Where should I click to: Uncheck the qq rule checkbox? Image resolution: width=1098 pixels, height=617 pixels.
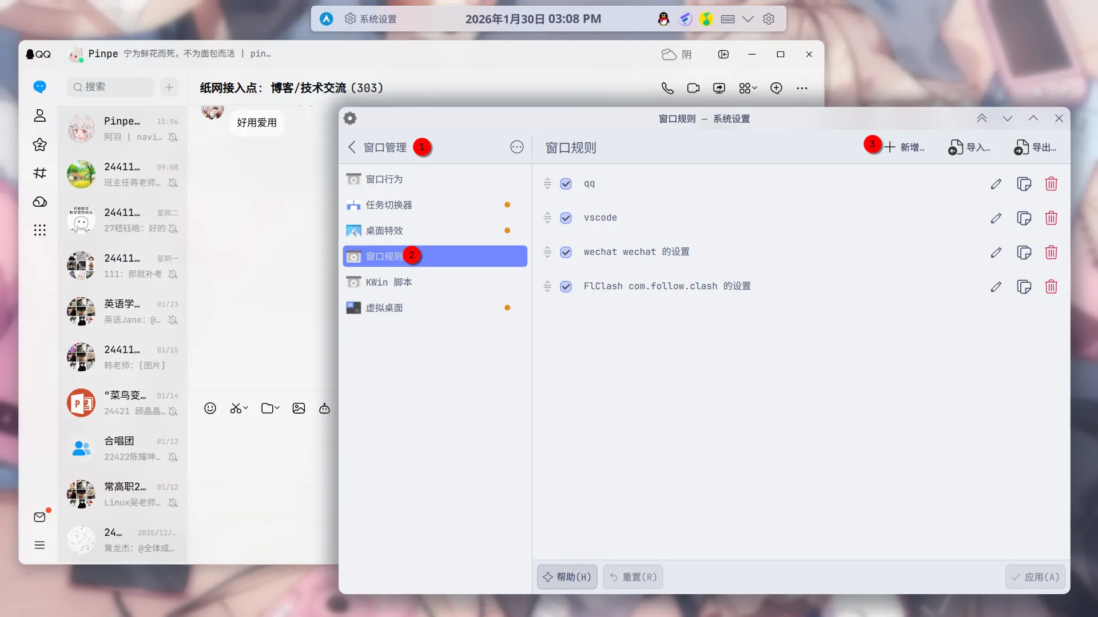pyautogui.click(x=566, y=184)
